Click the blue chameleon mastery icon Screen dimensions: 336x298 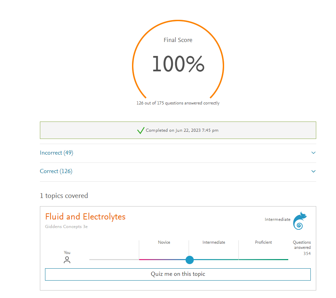(x=300, y=221)
